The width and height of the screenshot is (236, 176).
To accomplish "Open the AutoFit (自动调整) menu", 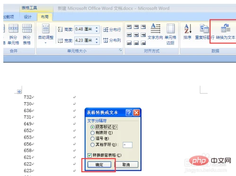I will pyautogui.click(x=46, y=34).
